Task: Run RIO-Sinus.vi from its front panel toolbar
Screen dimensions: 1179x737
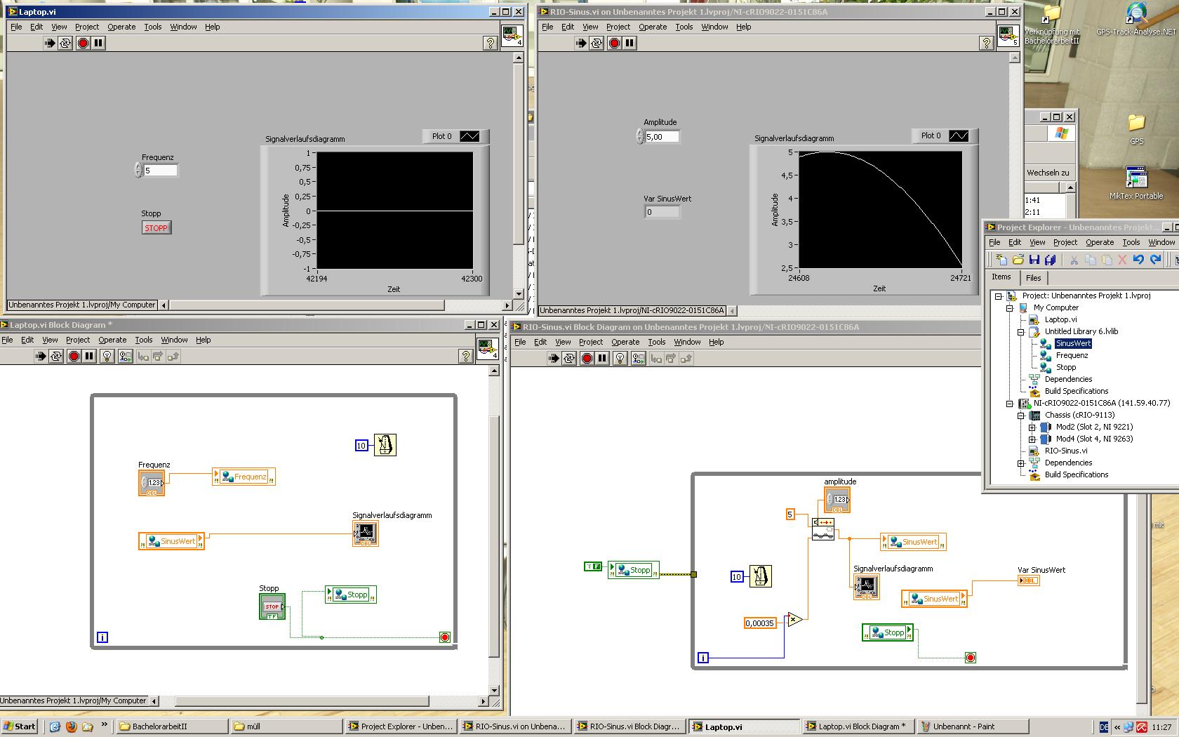Action: (x=580, y=43)
